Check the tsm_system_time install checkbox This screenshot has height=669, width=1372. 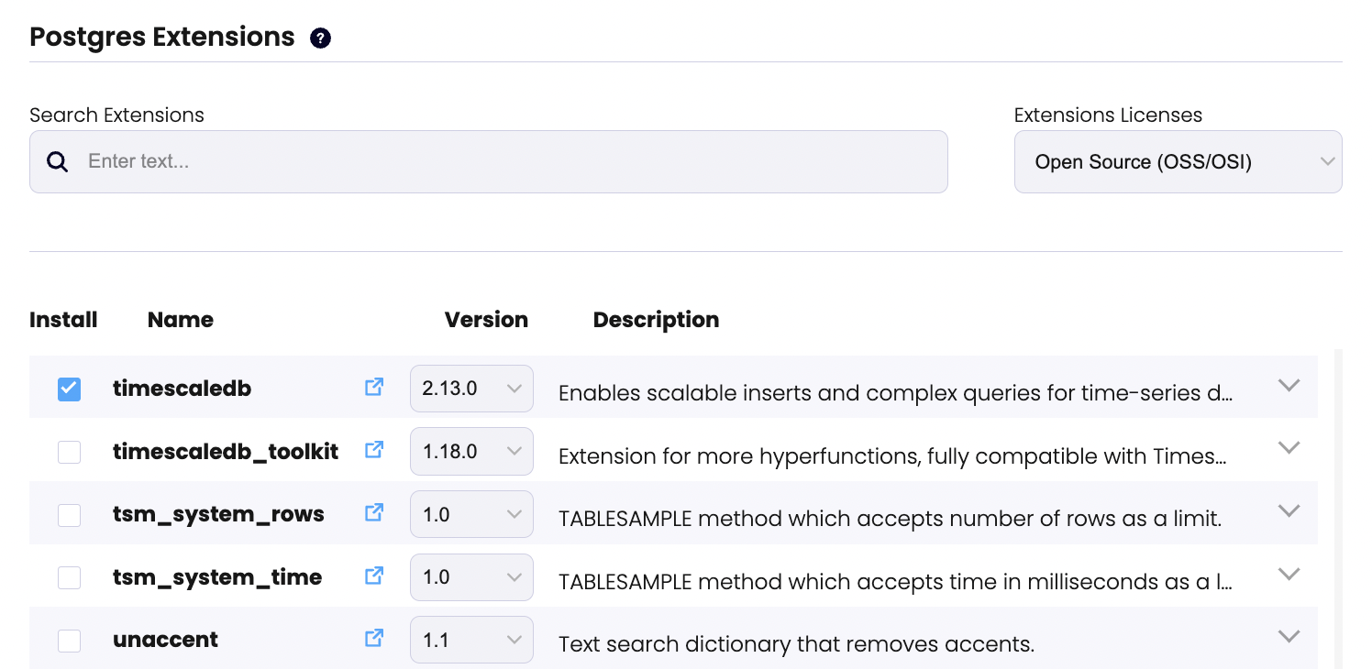coord(69,577)
